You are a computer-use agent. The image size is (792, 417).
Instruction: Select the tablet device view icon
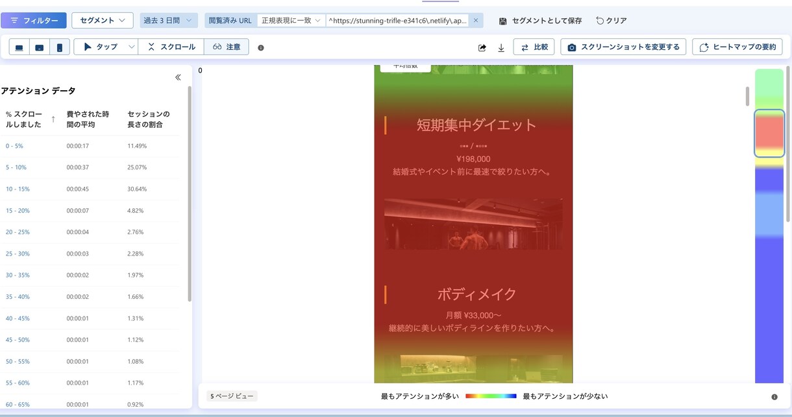click(x=40, y=47)
